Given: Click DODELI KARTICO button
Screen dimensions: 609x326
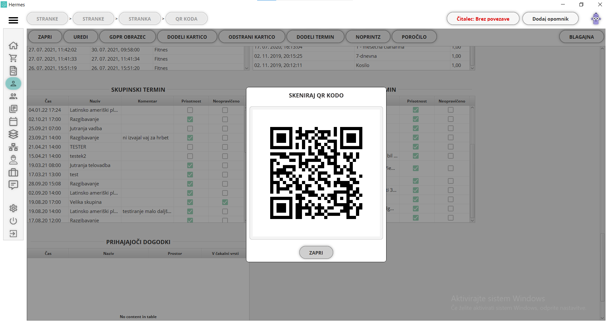Looking at the screenshot, I should [187, 37].
